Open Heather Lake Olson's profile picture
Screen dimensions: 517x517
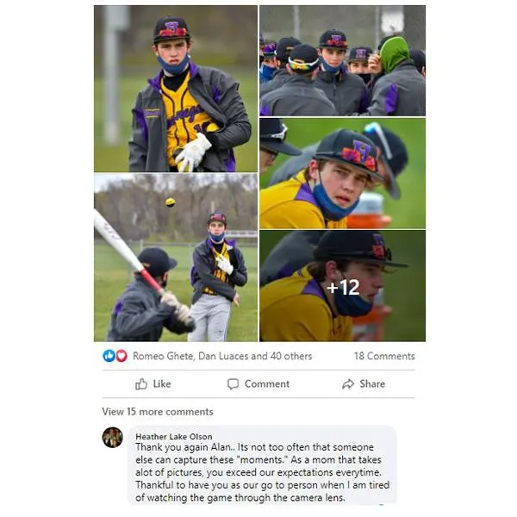(112, 438)
